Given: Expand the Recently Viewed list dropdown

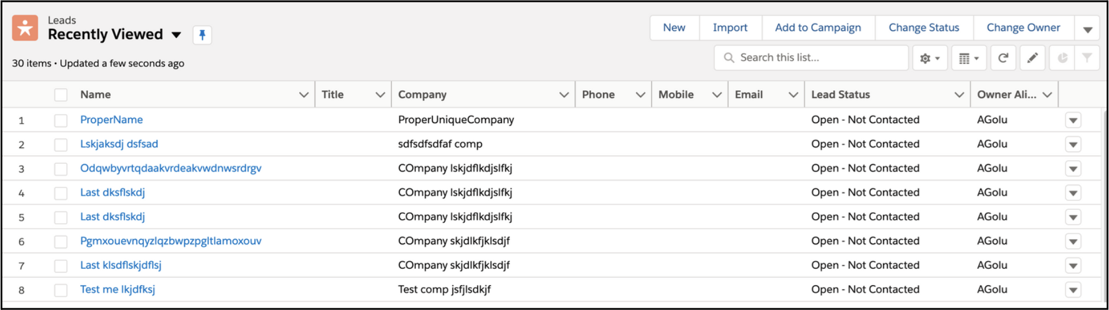Looking at the screenshot, I should tap(176, 35).
